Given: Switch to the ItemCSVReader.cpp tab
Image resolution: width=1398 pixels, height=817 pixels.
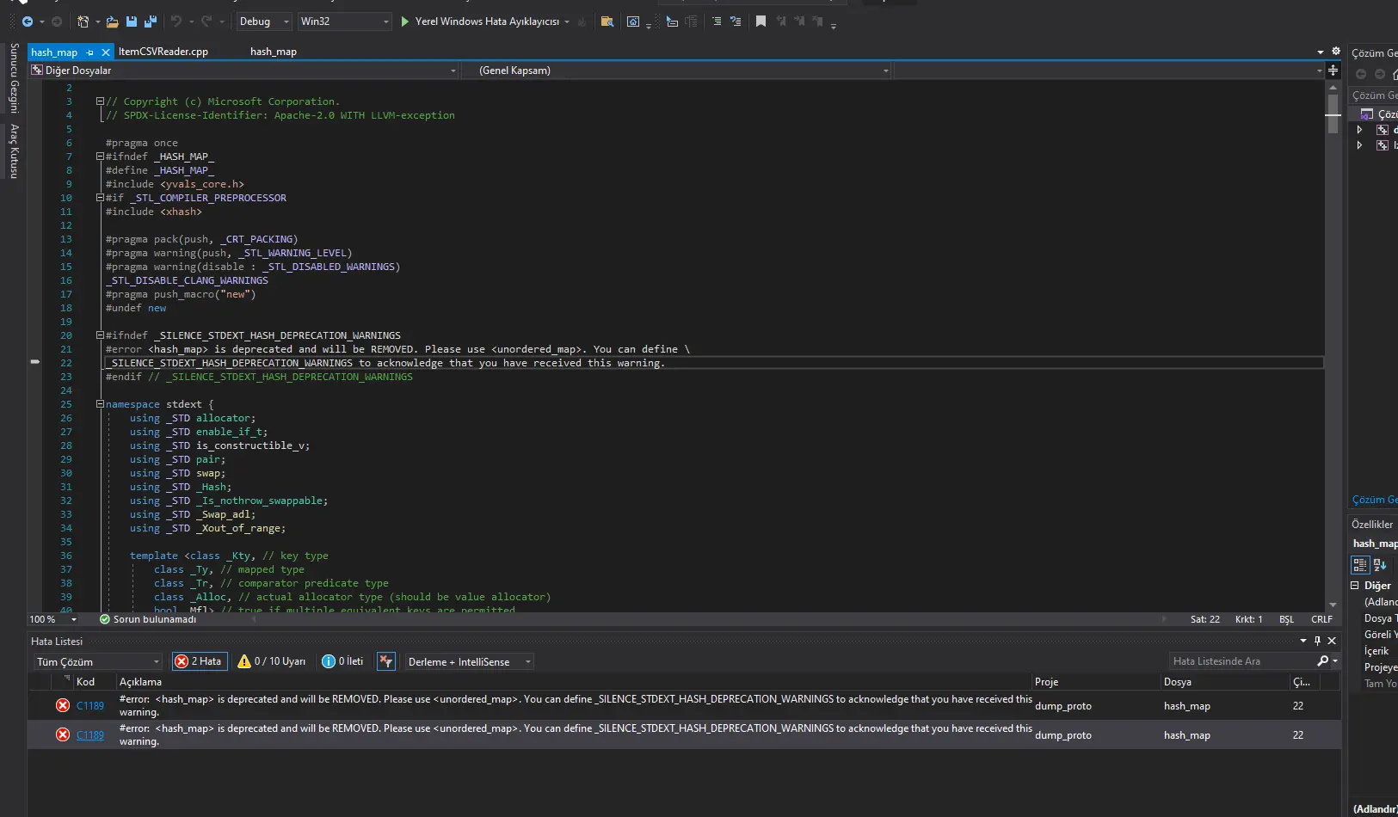Looking at the screenshot, I should click(x=163, y=52).
